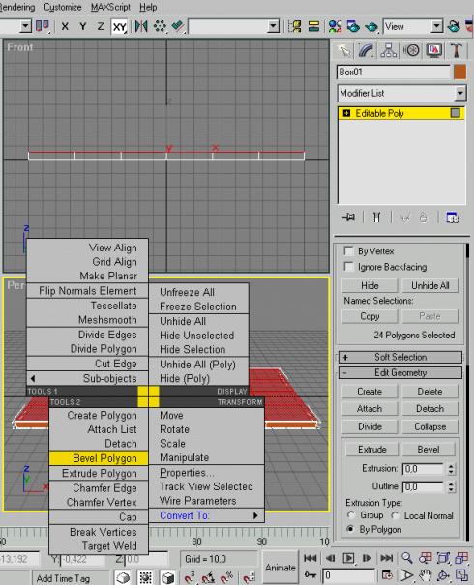Viewport: 474px width, 585px height.
Task: Choose Extrude Polygon from quad menu
Action: tap(99, 473)
